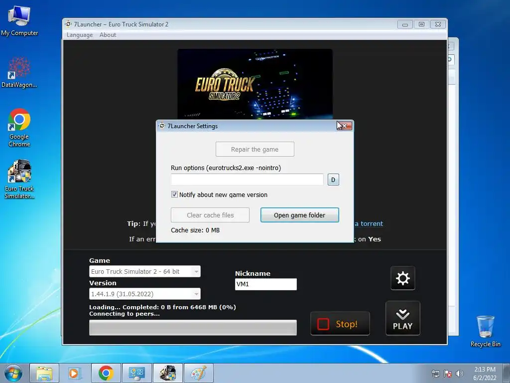Screen dimensions: 510x383
Task: Click 'Connecting to peers...' status text
Action: click(125, 314)
